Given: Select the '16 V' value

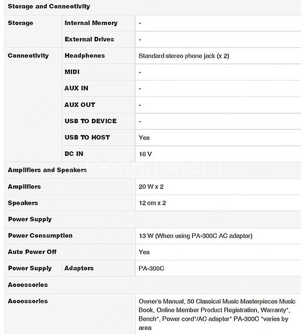Looking at the screenshot, I should tap(145, 154).
